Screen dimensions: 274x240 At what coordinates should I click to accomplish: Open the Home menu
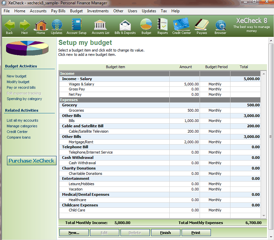[x=20, y=11]
